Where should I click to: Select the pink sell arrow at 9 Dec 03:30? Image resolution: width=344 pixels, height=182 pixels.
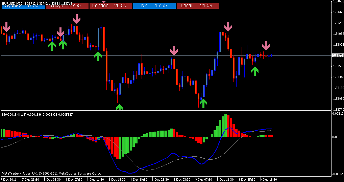click(x=174, y=50)
